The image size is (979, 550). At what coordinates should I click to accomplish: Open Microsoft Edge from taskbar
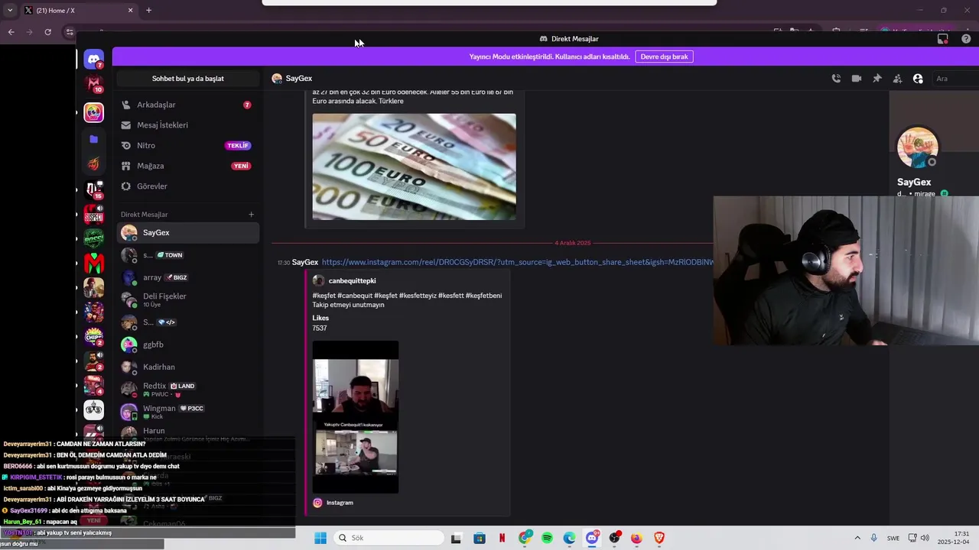(569, 538)
